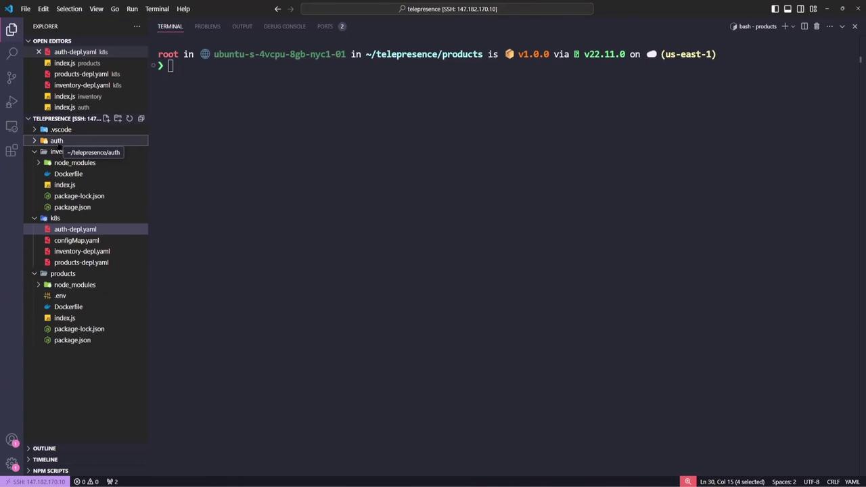Focus the terminal prompt input
Image resolution: width=866 pixels, height=487 pixels.
[171, 66]
